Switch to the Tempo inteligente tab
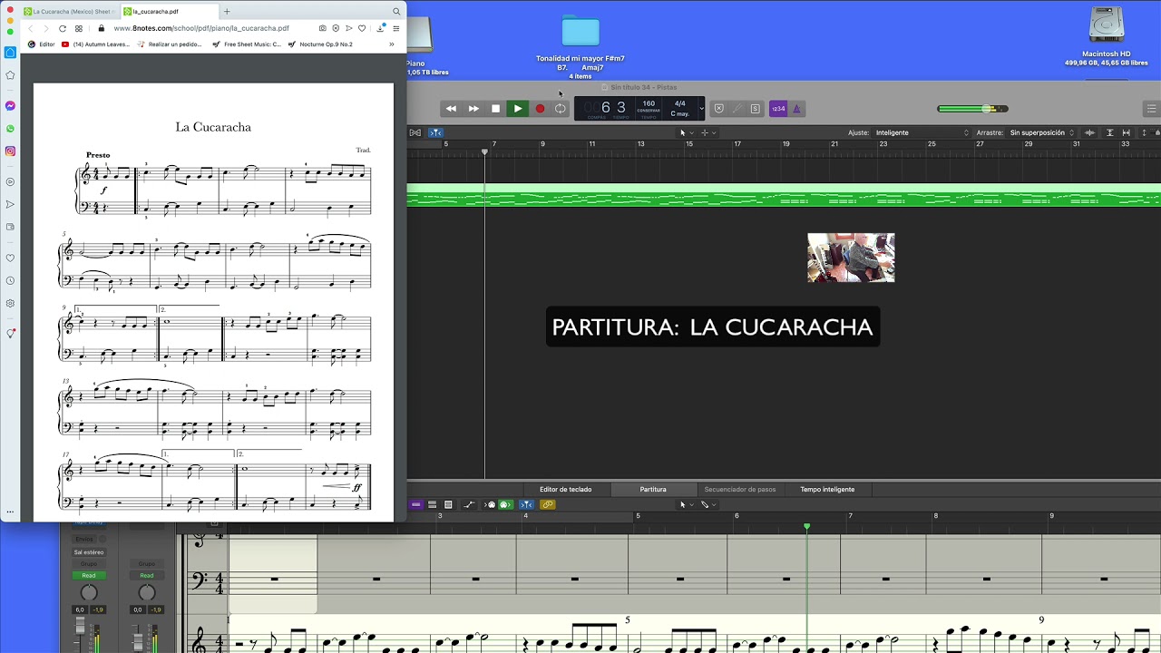Image resolution: width=1161 pixels, height=653 pixels. tap(827, 490)
